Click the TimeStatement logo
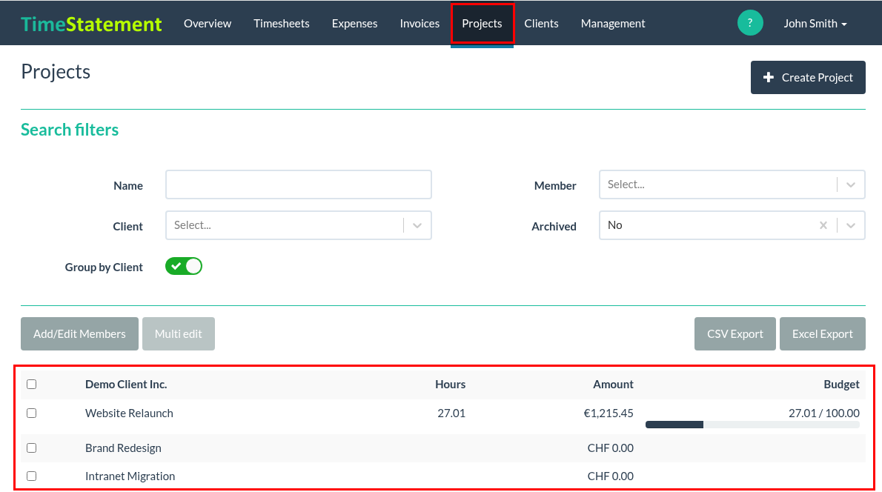Image resolution: width=882 pixels, height=492 pixels. tap(91, 24)
